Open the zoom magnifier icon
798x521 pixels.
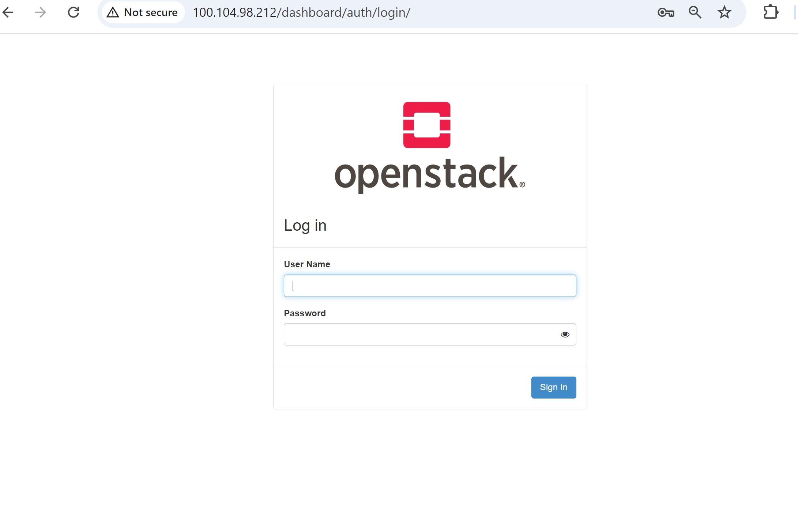click(x=695, y=12)
